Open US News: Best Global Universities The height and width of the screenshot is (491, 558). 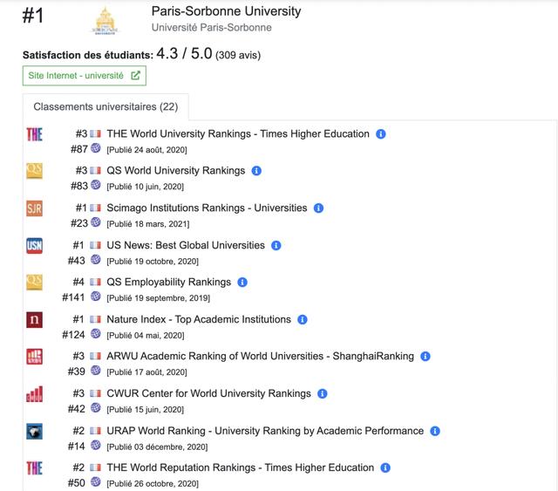pos(186,245)
